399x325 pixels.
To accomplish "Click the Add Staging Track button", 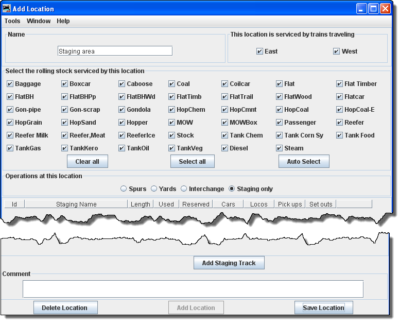I will coord(229,263).
